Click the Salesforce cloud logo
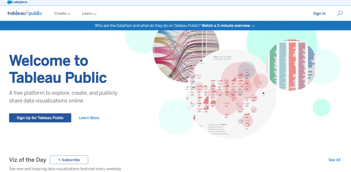Screen dimensions: 351x172 [17, 2]
